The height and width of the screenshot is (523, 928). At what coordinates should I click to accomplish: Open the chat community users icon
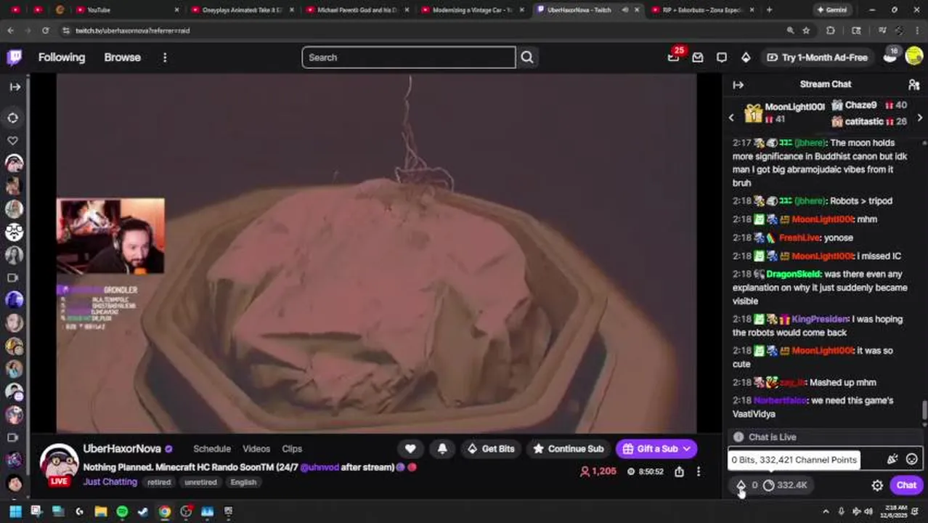click(x=913, y=84)
